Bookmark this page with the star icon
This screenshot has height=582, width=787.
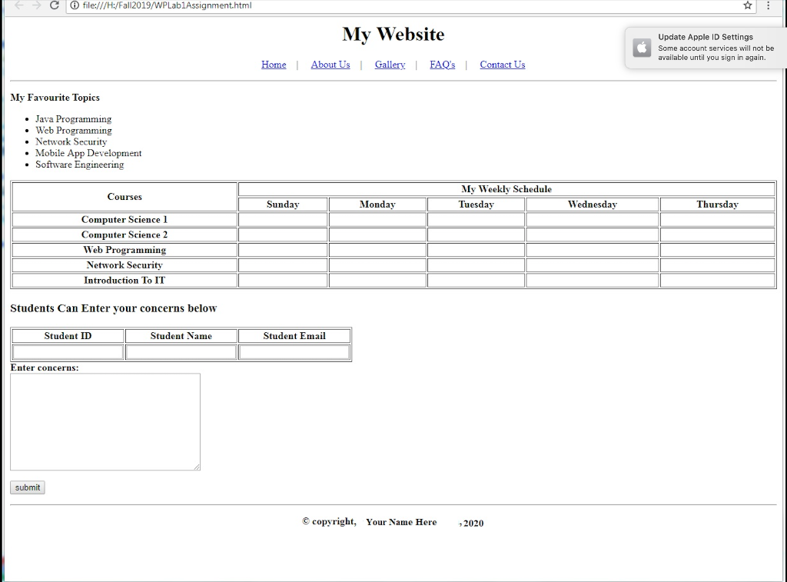pyautogui.click(x=747, y=5)
